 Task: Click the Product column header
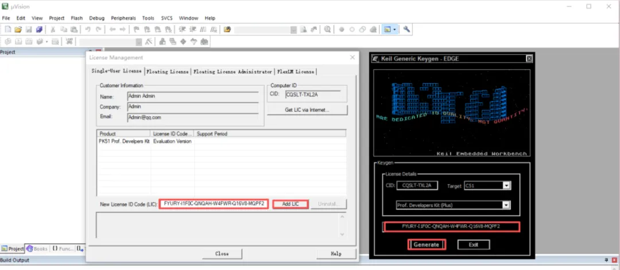pyautogui.click(x=123, y=134)
